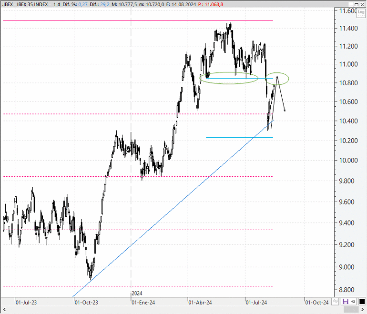Click the purple save floppy-disk icon
The height and width of the screenshot is (314, 367).
click(x=346, y=302)
